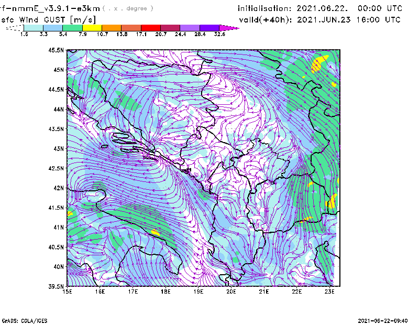Click the '42N' latitude label
This screenshot has width=419, height=324.
point(59,188)
